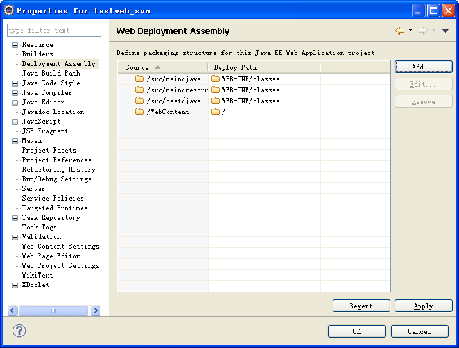Sort by the Source column header
Image resolution: width=459 pixels, height=348 pixels.
pyautogui.click(x=163, y=67)
